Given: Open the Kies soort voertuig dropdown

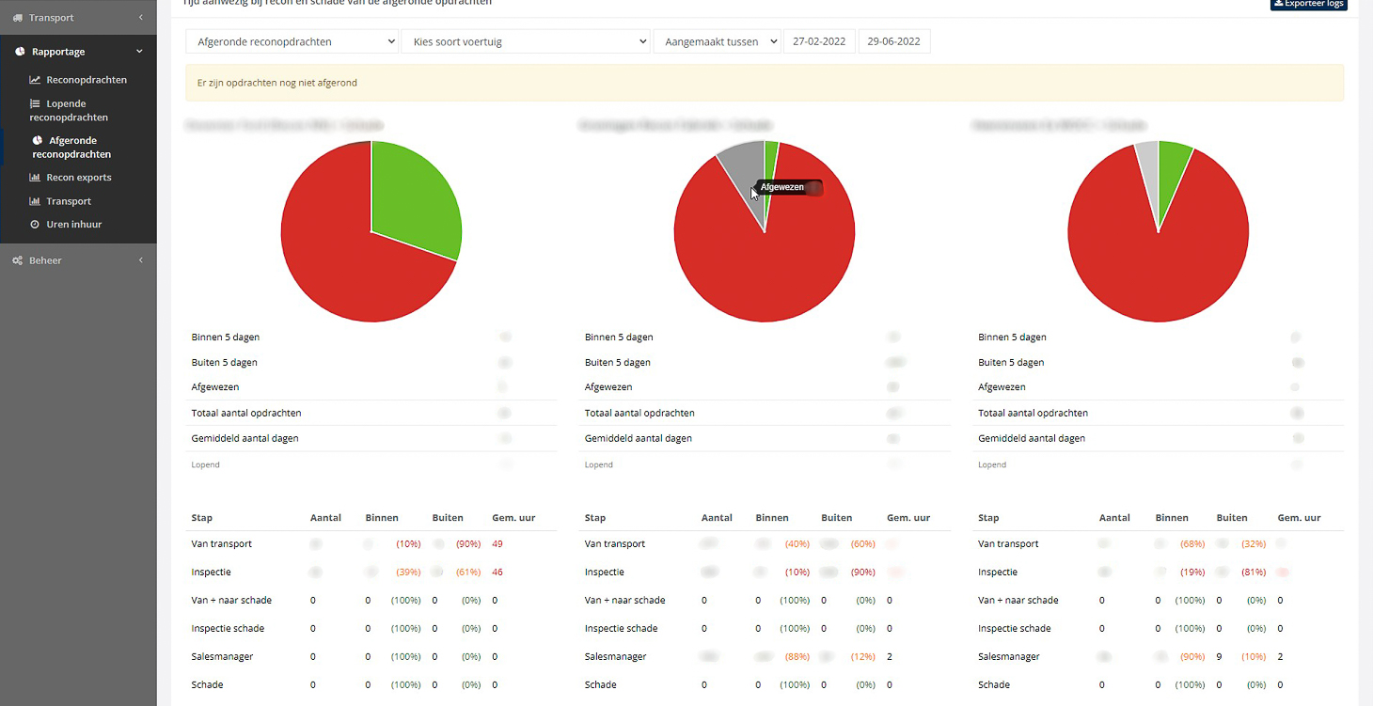Looking at the screenshot, I should (525, 41).
